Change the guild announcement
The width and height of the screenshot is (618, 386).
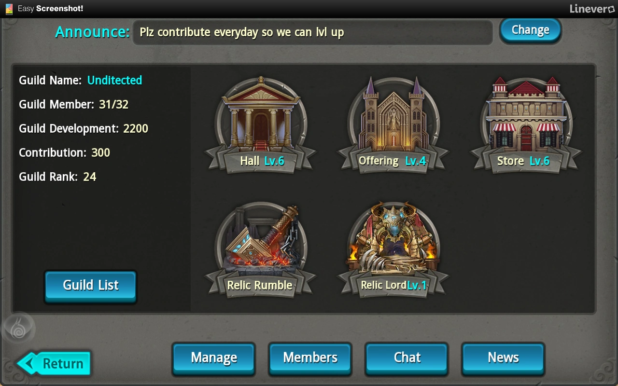pyautogui.click(x=530, y=30)
